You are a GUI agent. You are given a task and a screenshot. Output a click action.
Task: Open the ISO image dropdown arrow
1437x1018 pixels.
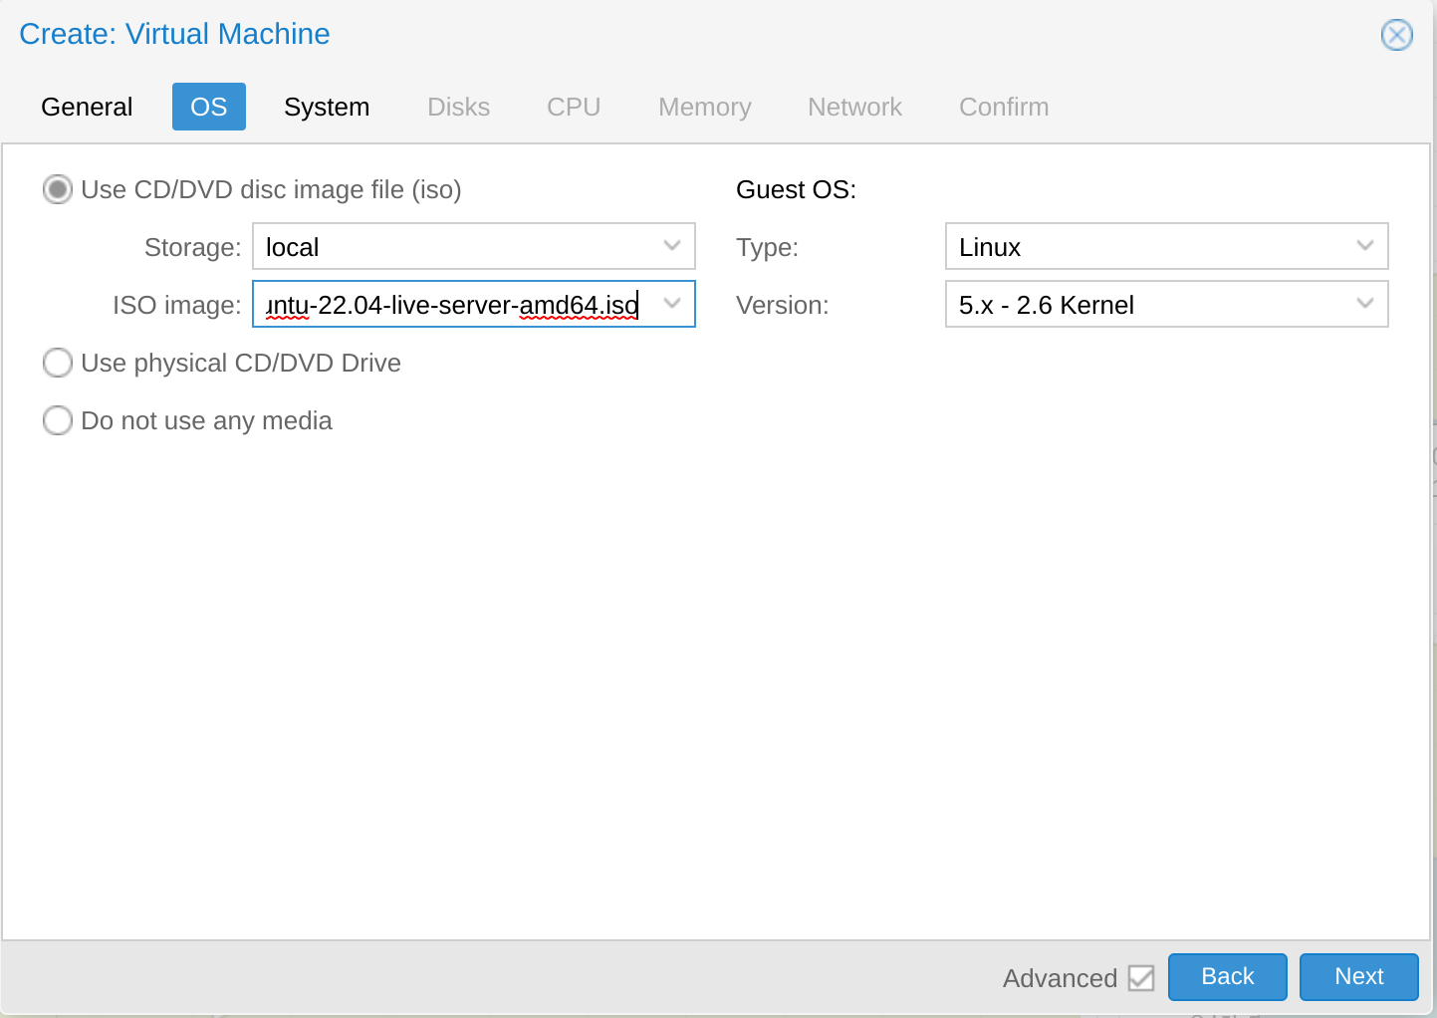(672, 304)
